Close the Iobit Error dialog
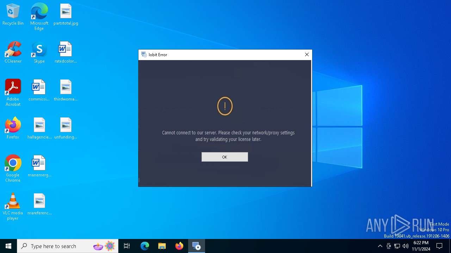Viewport: 451px width, 253px height. [307, 54]
